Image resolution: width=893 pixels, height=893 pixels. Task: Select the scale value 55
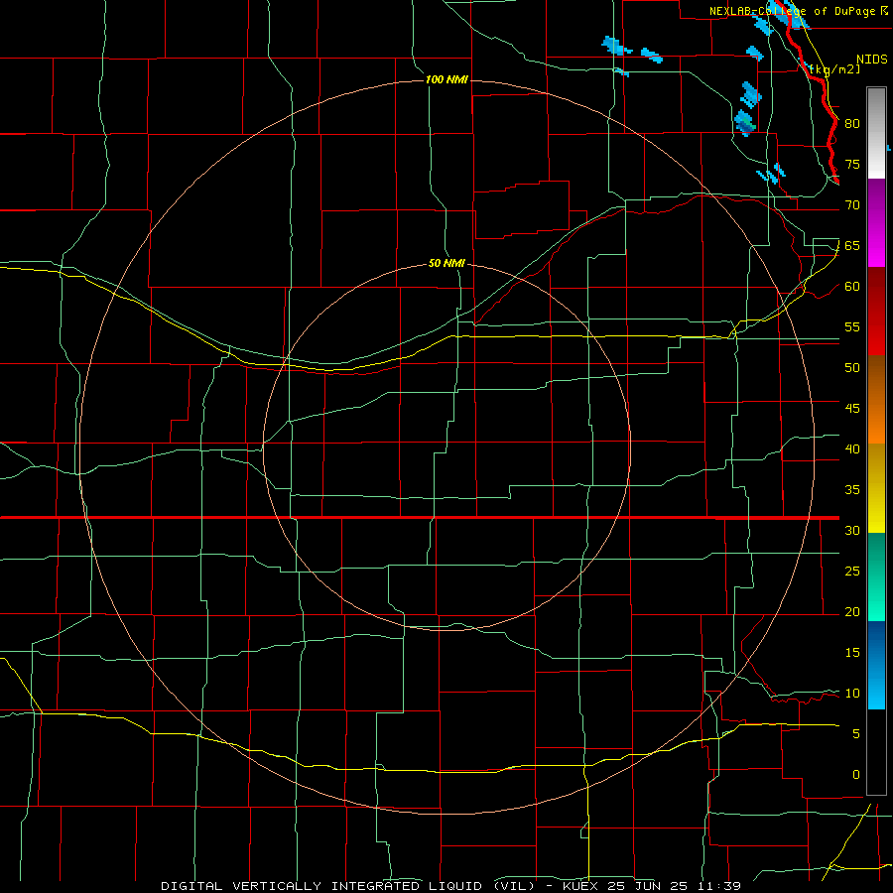[852, 326]
